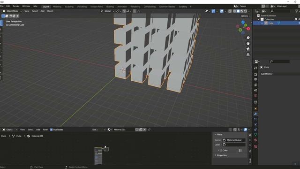Click the Y axis on the navigation gizmo
300x169 pixels.
point(246,25)
